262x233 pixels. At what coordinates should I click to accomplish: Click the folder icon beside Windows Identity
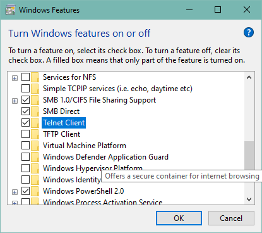tap(35, 180)
